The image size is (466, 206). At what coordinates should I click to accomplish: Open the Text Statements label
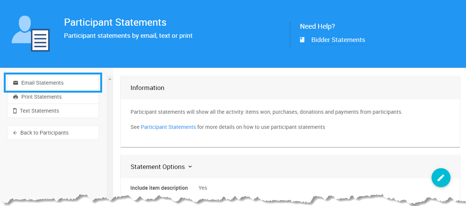pyautogui.click(x=39, y=111)
